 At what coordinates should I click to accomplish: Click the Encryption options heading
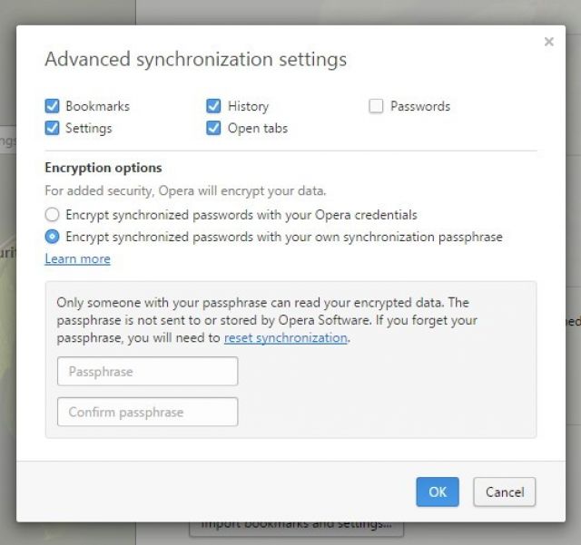[103, 168]
